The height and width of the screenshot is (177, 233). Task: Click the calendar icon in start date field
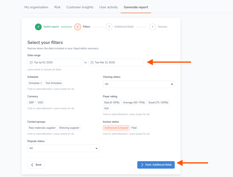31,62
